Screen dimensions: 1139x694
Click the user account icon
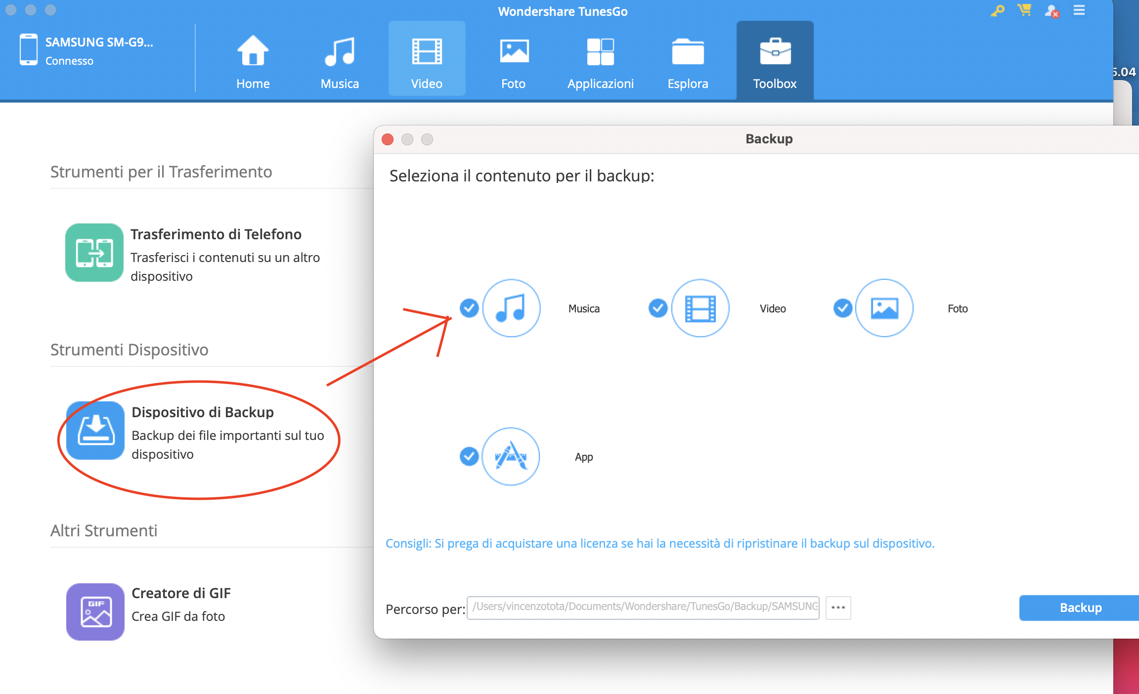coord(1051,11)
